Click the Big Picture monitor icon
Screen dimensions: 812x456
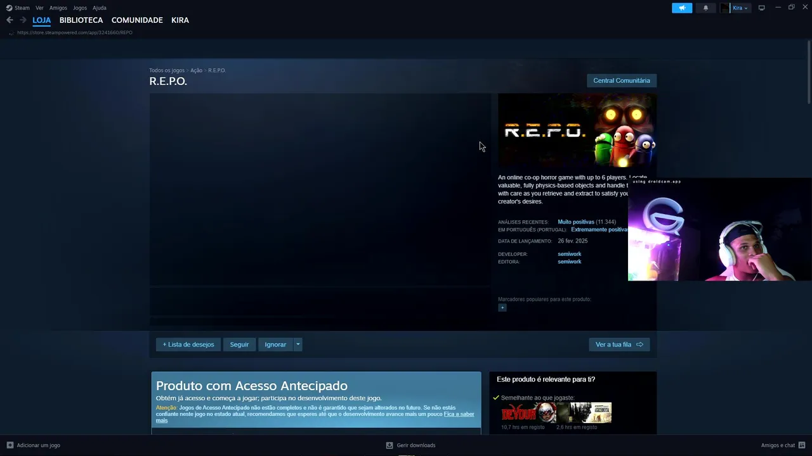pos(762,8)
